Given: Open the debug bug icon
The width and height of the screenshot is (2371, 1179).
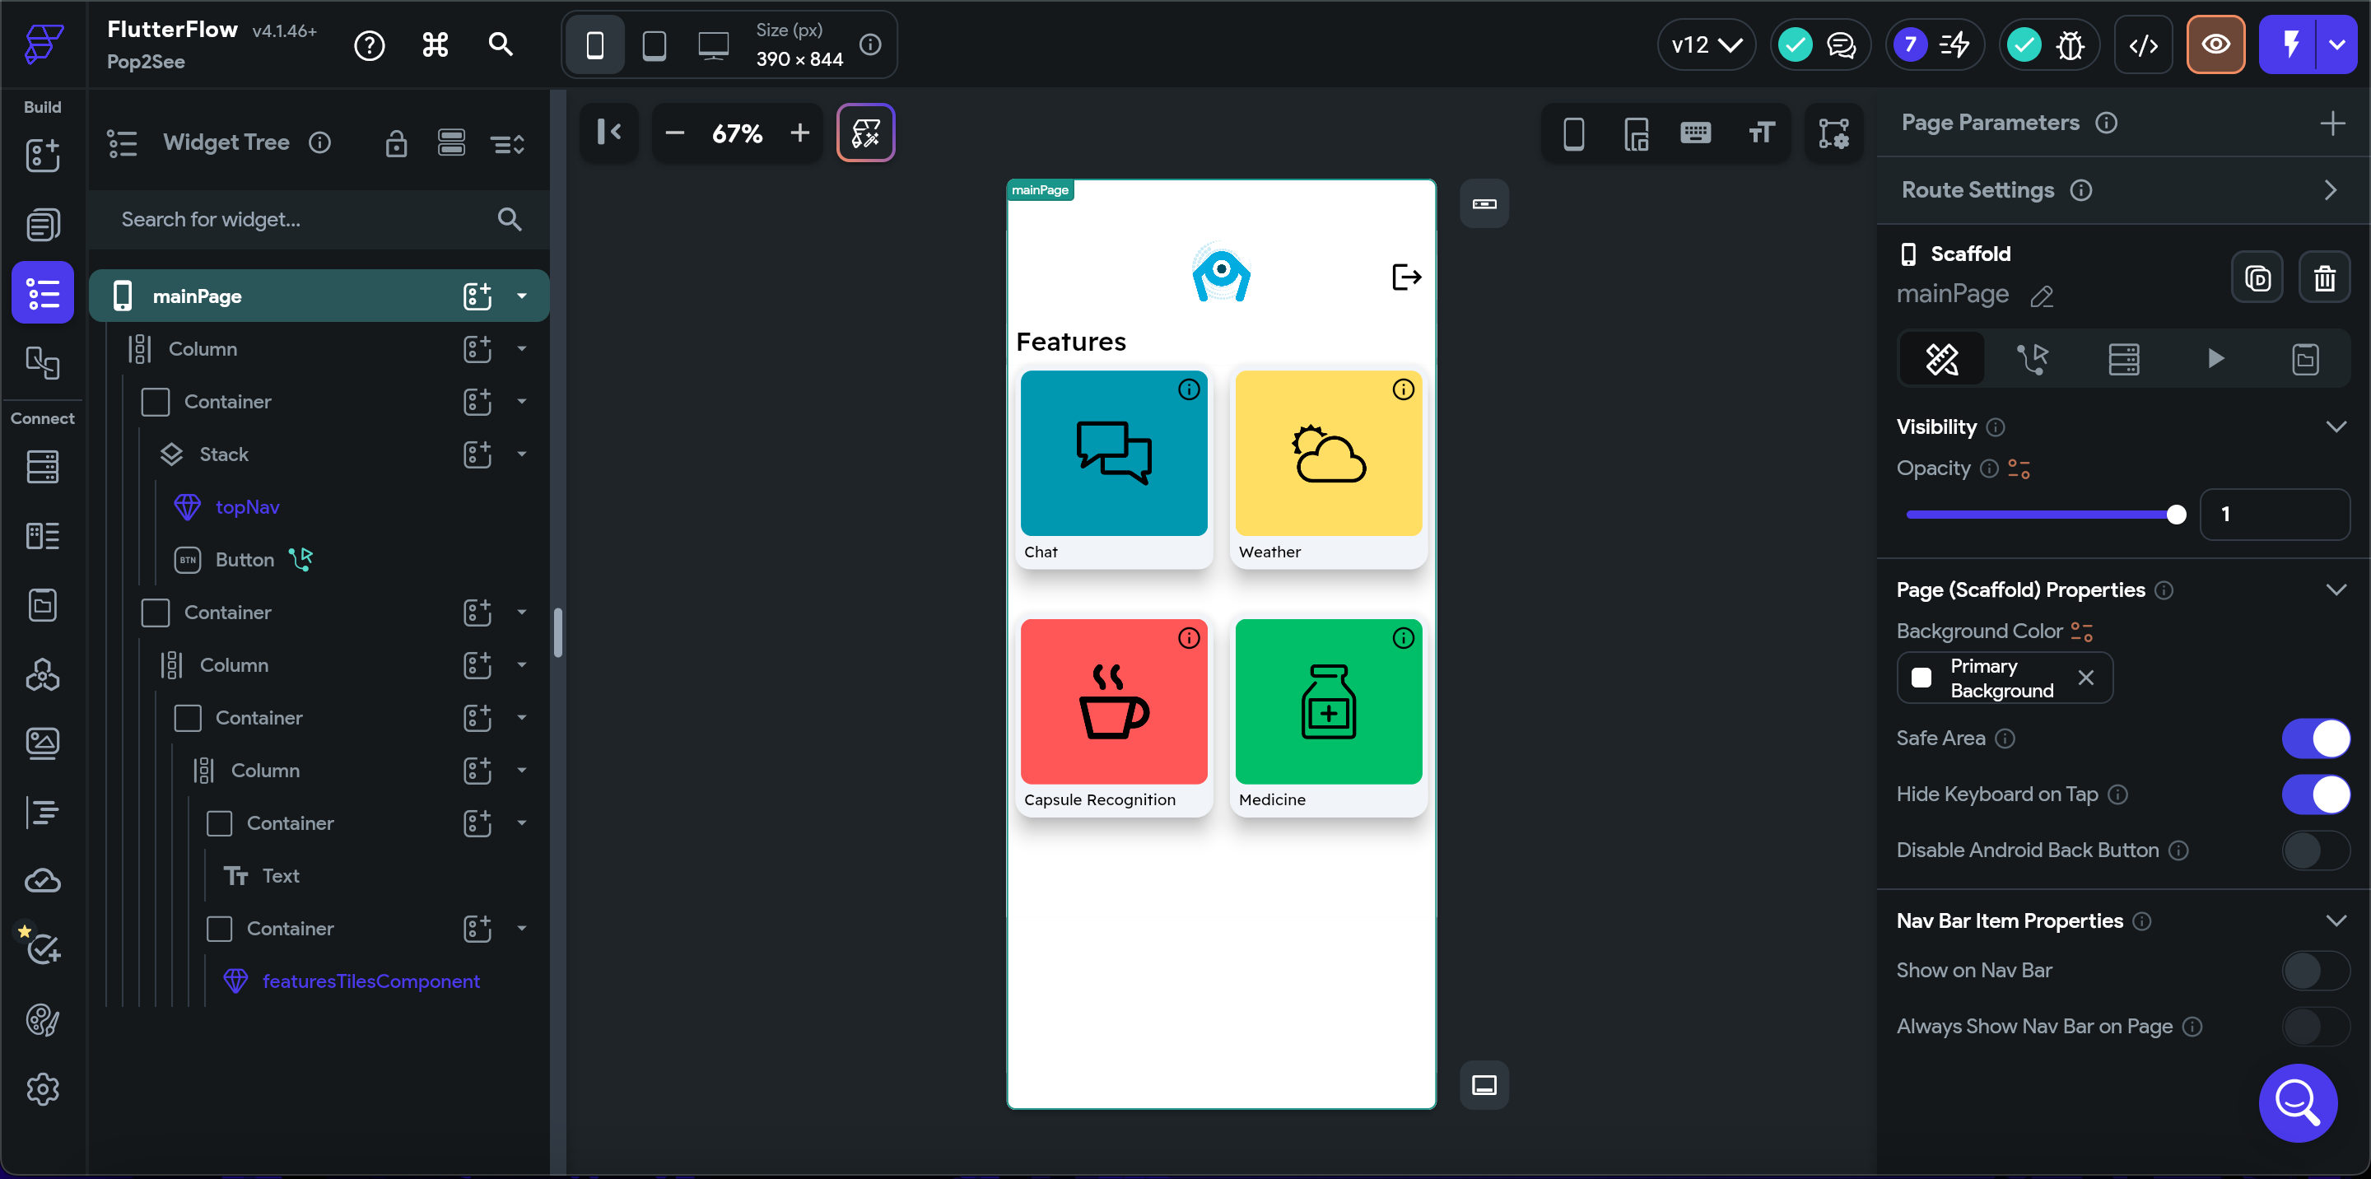Looking at the screenshot, I should point(2070,44).
